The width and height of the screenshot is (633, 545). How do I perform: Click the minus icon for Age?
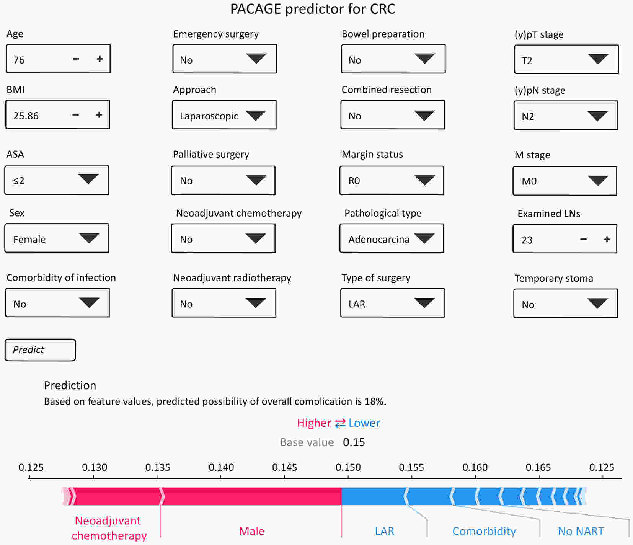[x=76, y=59]
